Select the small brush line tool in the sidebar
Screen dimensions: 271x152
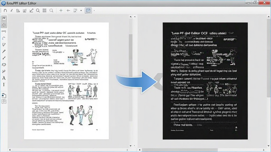[x=4, y=58]
